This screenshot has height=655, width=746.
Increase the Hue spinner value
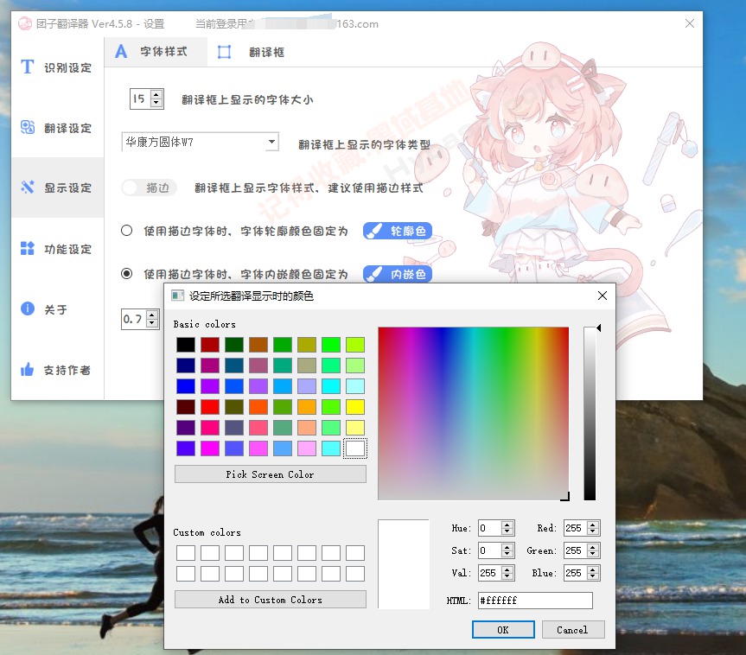507,525
